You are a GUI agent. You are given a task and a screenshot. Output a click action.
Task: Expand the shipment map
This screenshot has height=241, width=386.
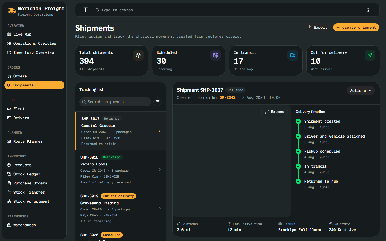[x=274, y=112]
